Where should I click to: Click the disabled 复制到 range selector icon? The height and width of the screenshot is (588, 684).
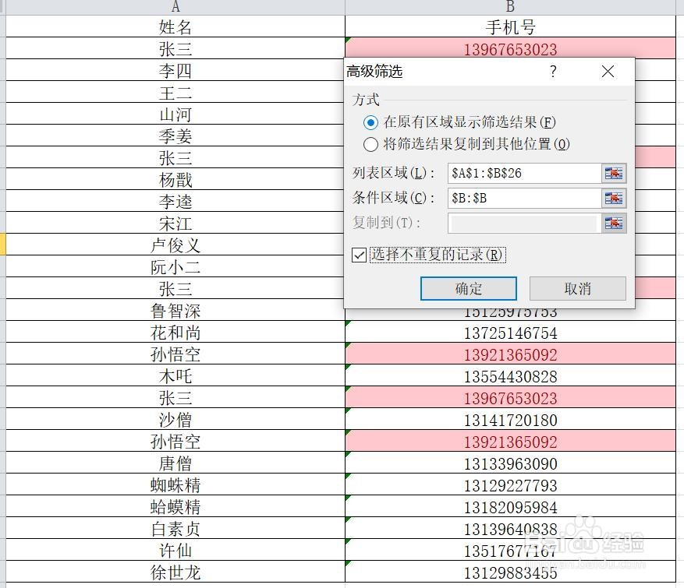click(614, 224)
